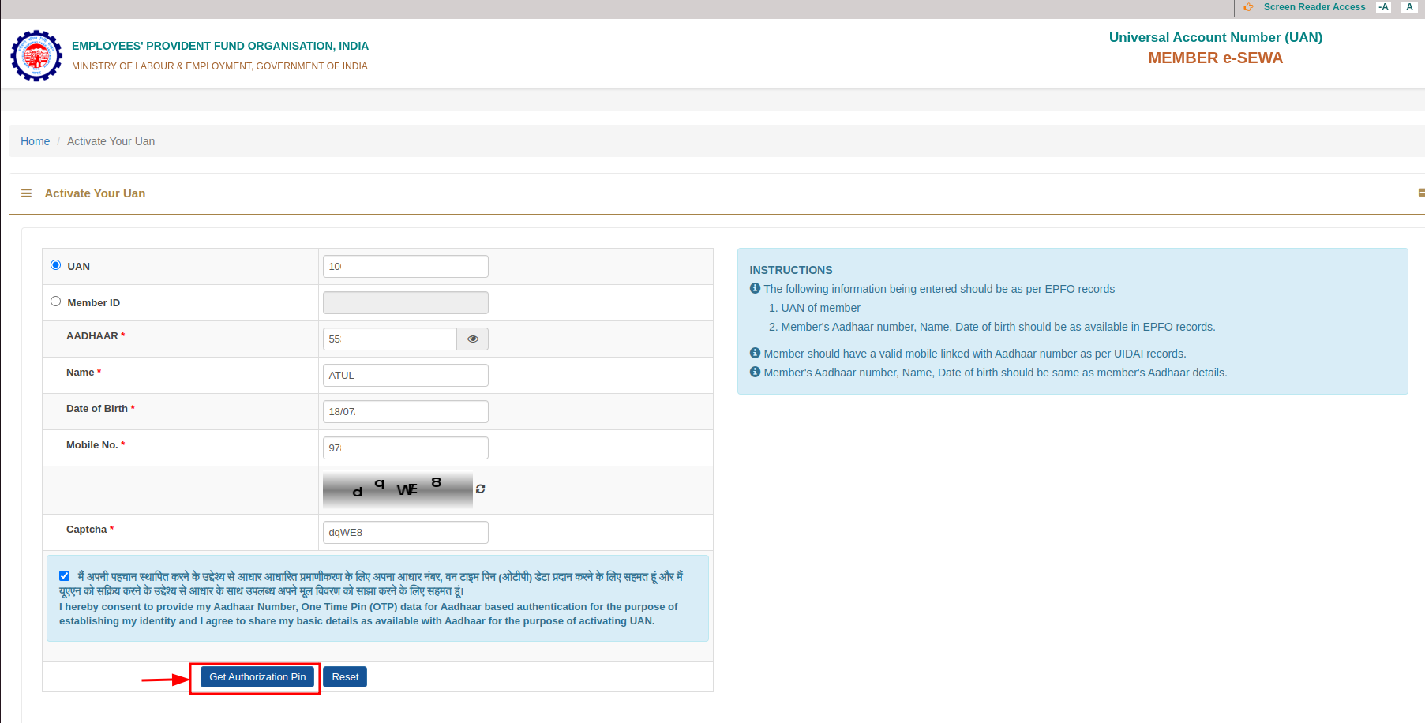The image size is (1425, 723).
Task: Click the English consent statement text
Action: (x=368, y=614)
